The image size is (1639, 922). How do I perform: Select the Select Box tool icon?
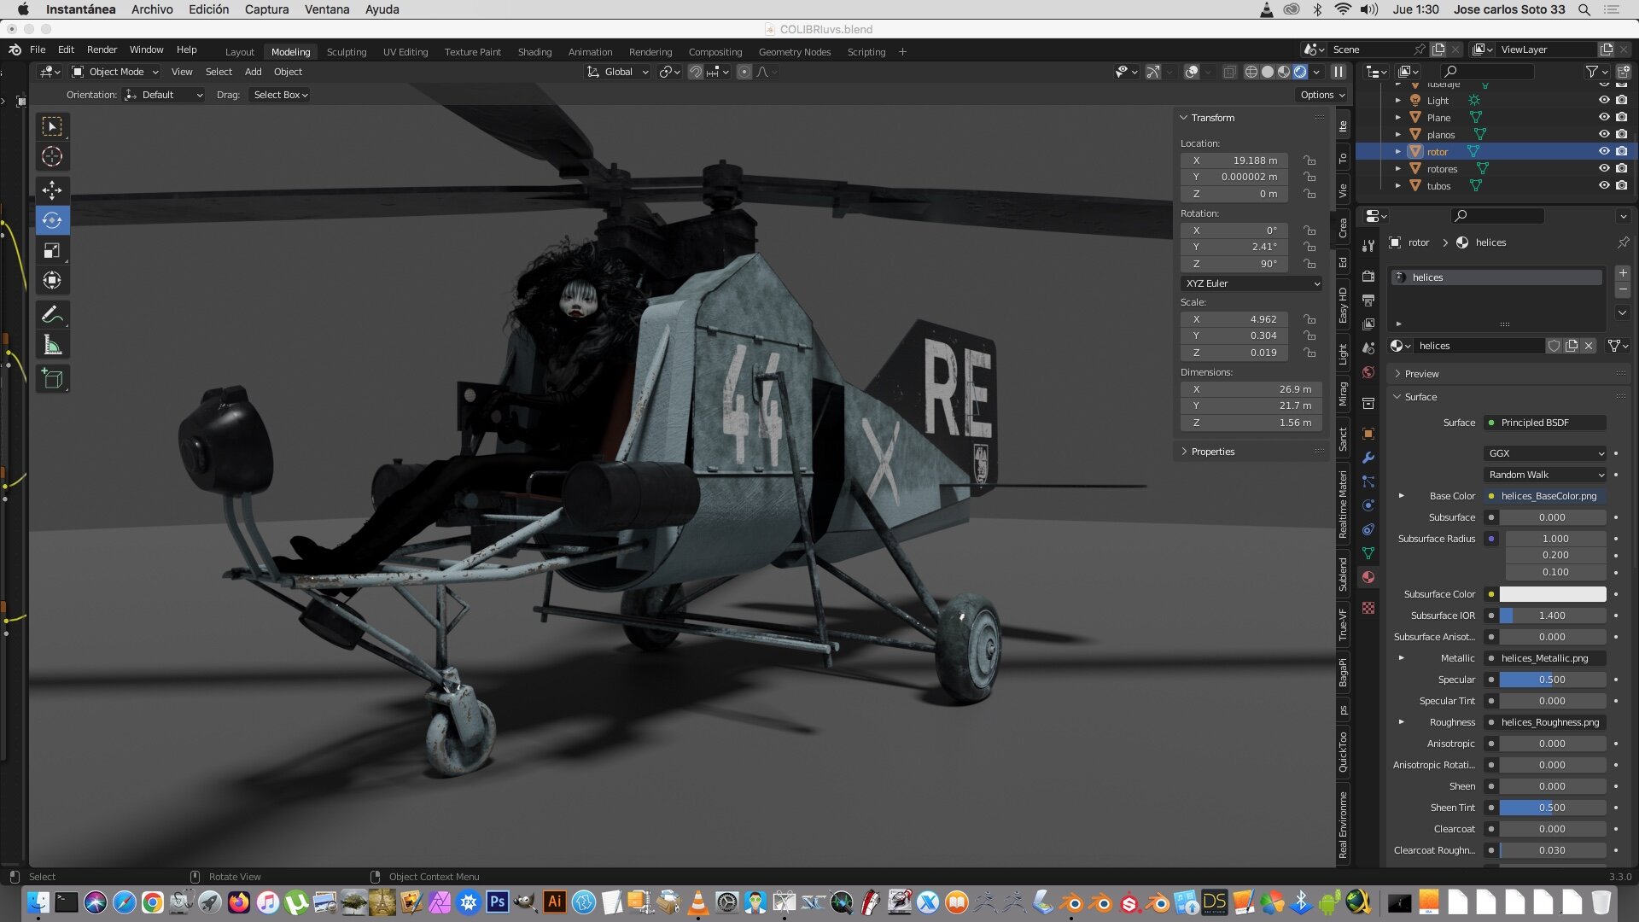pyautogui.click(x=52, y=126)
